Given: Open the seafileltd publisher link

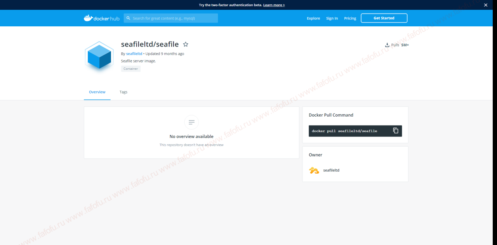Looking at the screenshot, I should click(x=134, y=54).
